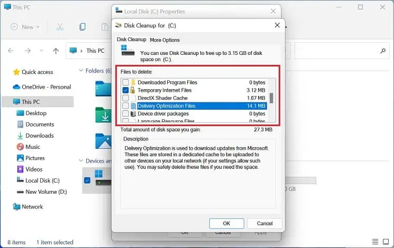Click the Disk Cleanup drive icon near the description
This screenshot has height=248, width=394.
pyautogui.click(x=128, y=51)
